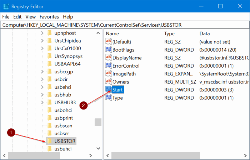Click the Start data 0x00000003 (3)
Viewport: 250px width, 160px height.
click(216, 90)
